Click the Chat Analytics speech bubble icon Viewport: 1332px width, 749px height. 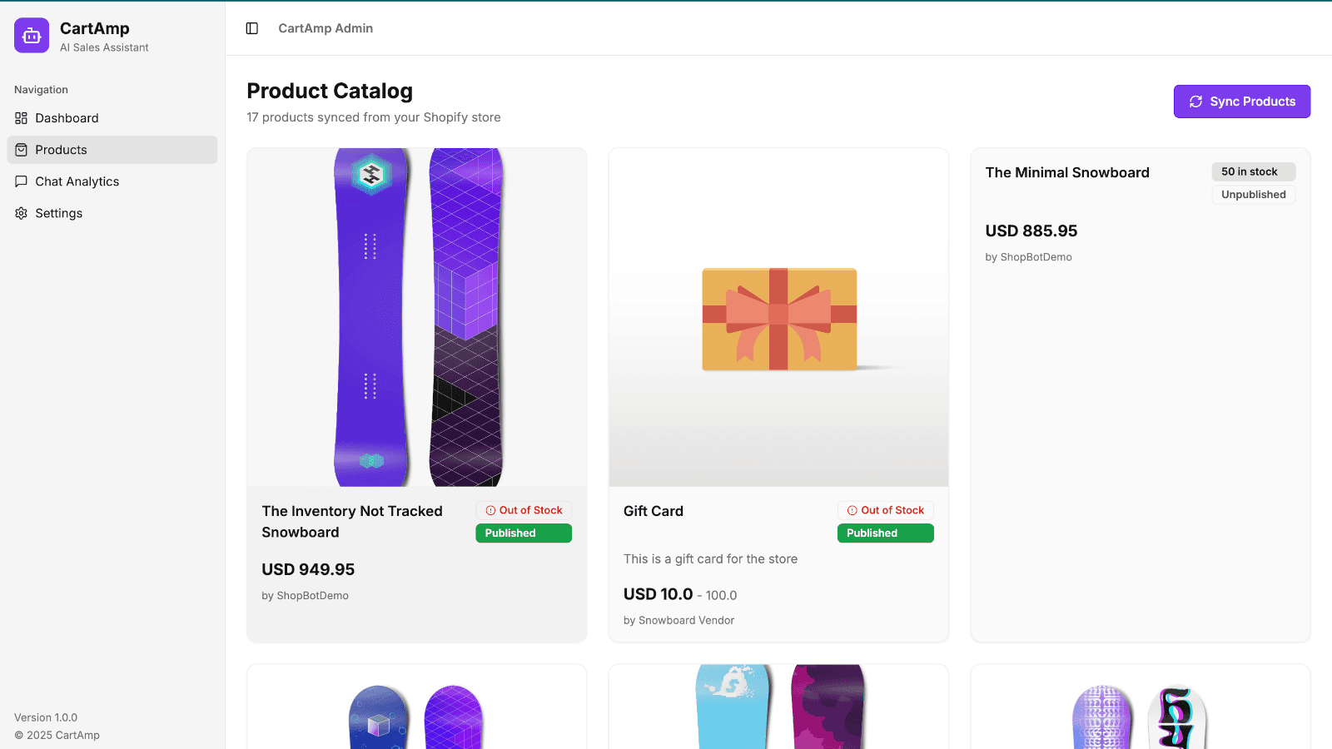click(21, 181)
